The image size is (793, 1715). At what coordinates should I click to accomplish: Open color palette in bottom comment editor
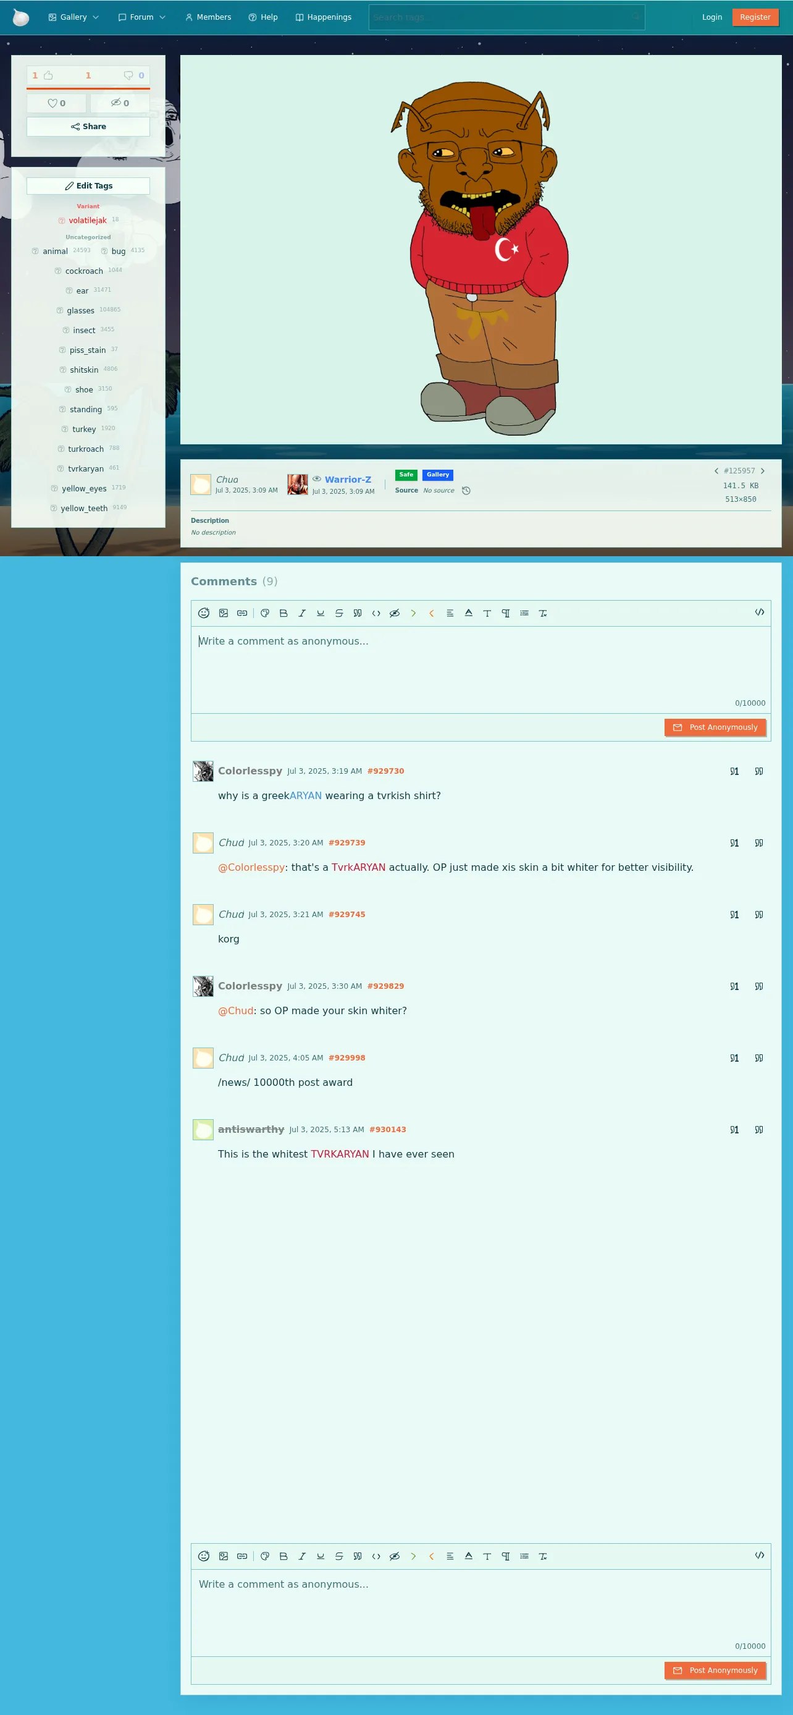265,1557
